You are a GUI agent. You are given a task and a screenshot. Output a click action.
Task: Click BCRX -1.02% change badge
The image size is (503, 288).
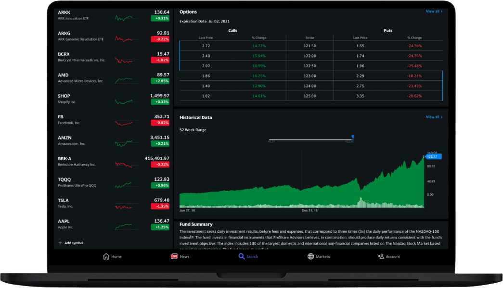pos(160,60)
